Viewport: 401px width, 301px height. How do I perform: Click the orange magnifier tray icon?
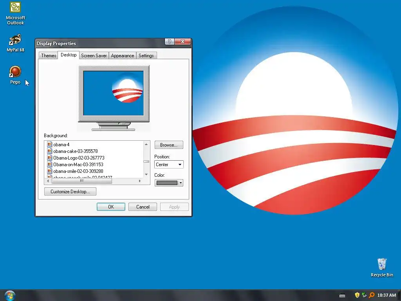[372, 295]
